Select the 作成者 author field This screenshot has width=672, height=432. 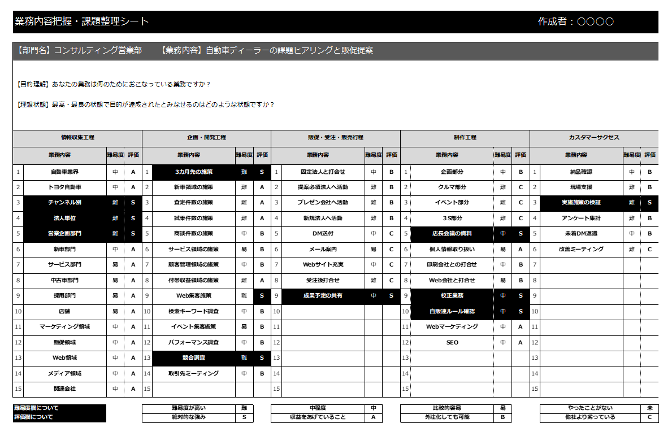pos(575,21)
